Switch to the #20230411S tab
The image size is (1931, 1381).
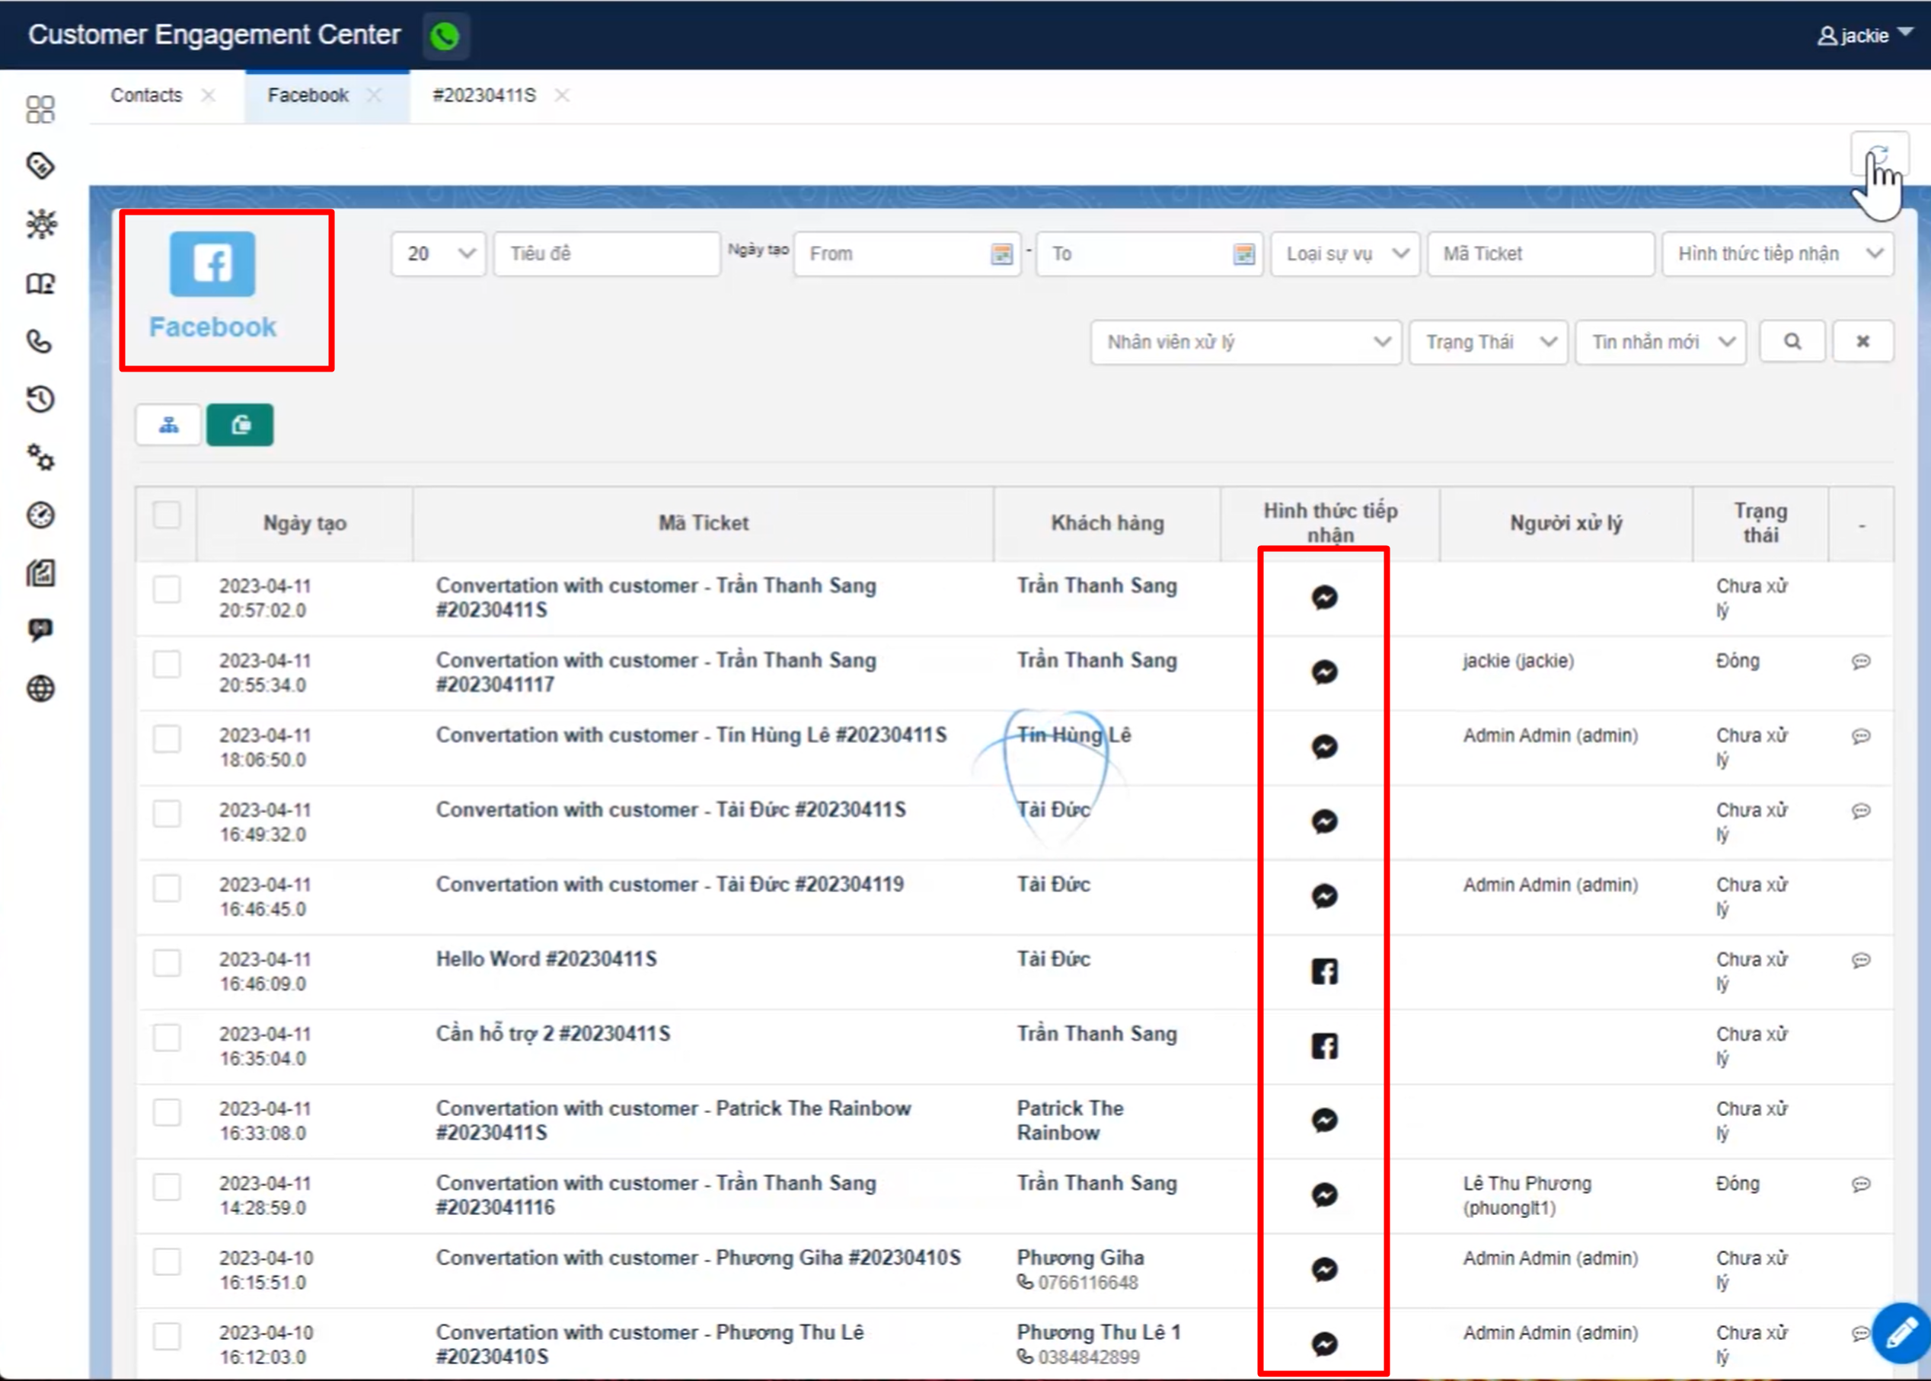point(484,95)
